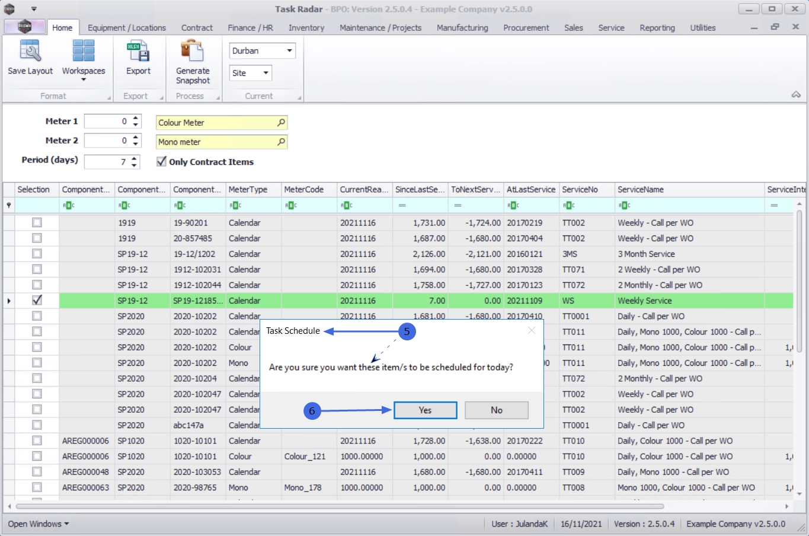Confirm scheduling with the Yes button
Image resolution: width=809 pixels, height=536 pixels.
(x=425, y=410)
